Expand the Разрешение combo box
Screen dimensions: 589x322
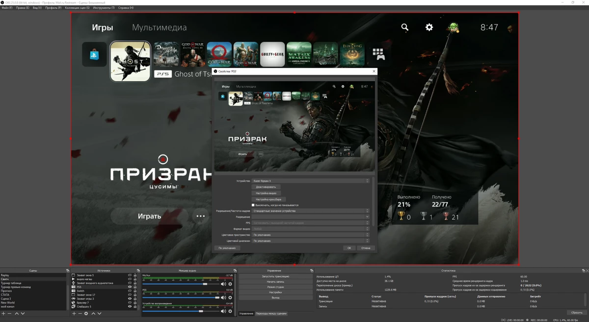tap(311, 217)
